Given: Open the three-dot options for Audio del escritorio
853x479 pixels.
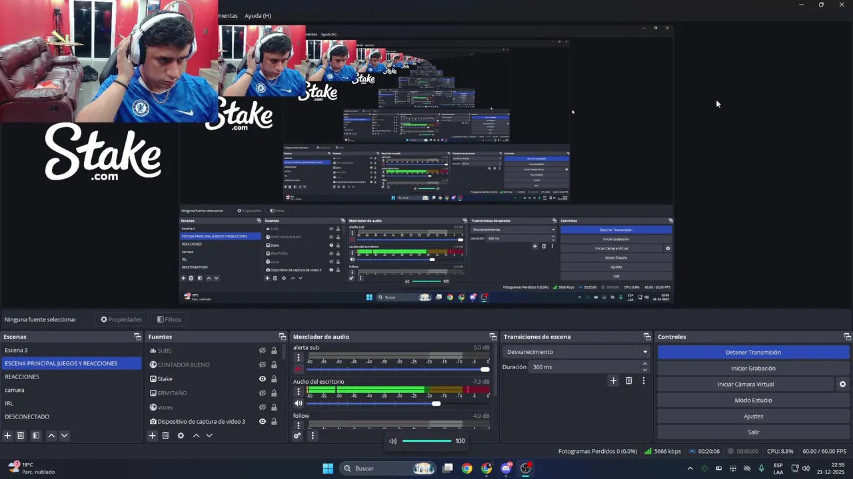Looking at the screenshot, I should (x=299, y=391).
